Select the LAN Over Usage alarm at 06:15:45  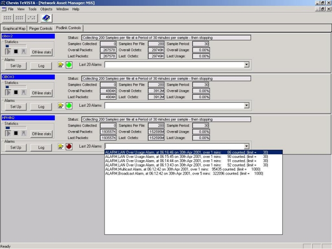coord(193,157)
